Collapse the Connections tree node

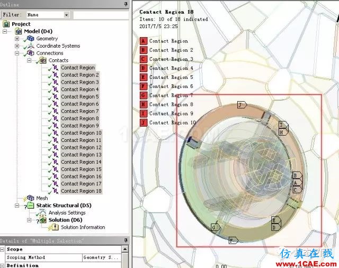coord(17,53)
